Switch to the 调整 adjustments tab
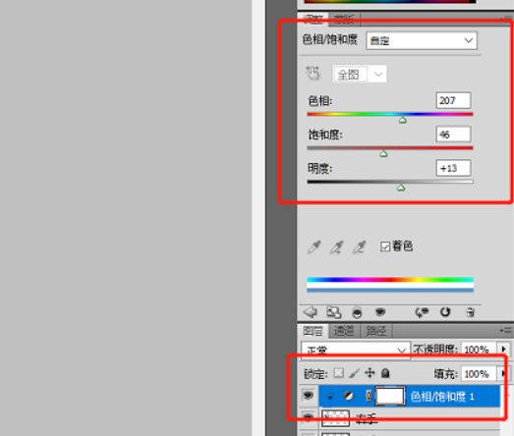The height and width of the screenshot is (436, 514). click(x=314, y=20)
